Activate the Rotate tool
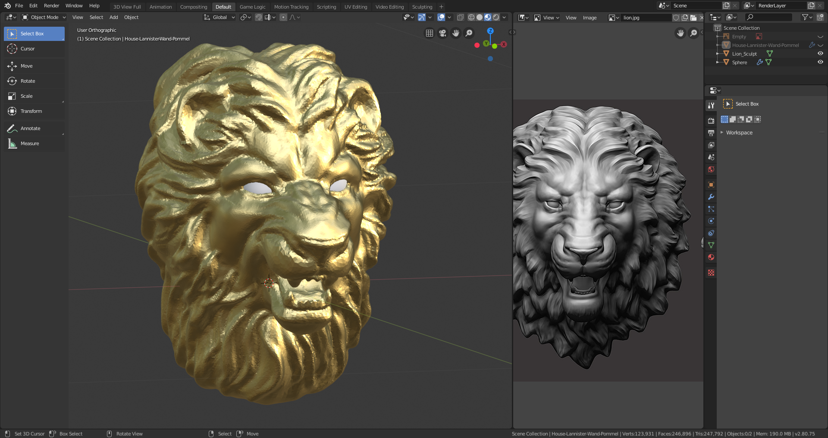Image resolution: width=828 pixels, height=438 pixels. 34,81
